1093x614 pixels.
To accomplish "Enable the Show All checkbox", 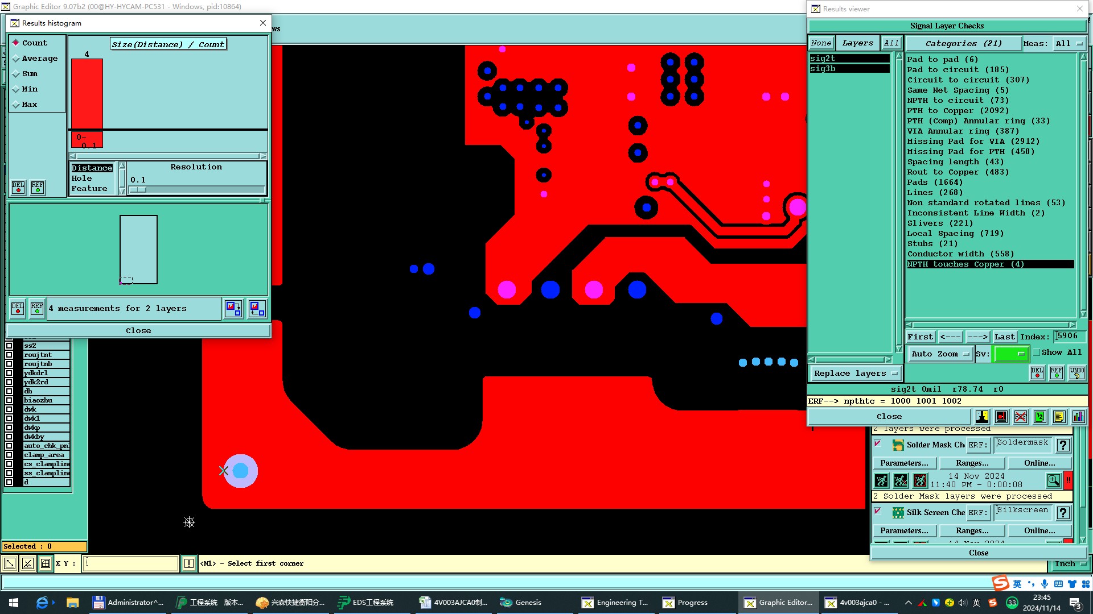I will (x=1037, y=352).
